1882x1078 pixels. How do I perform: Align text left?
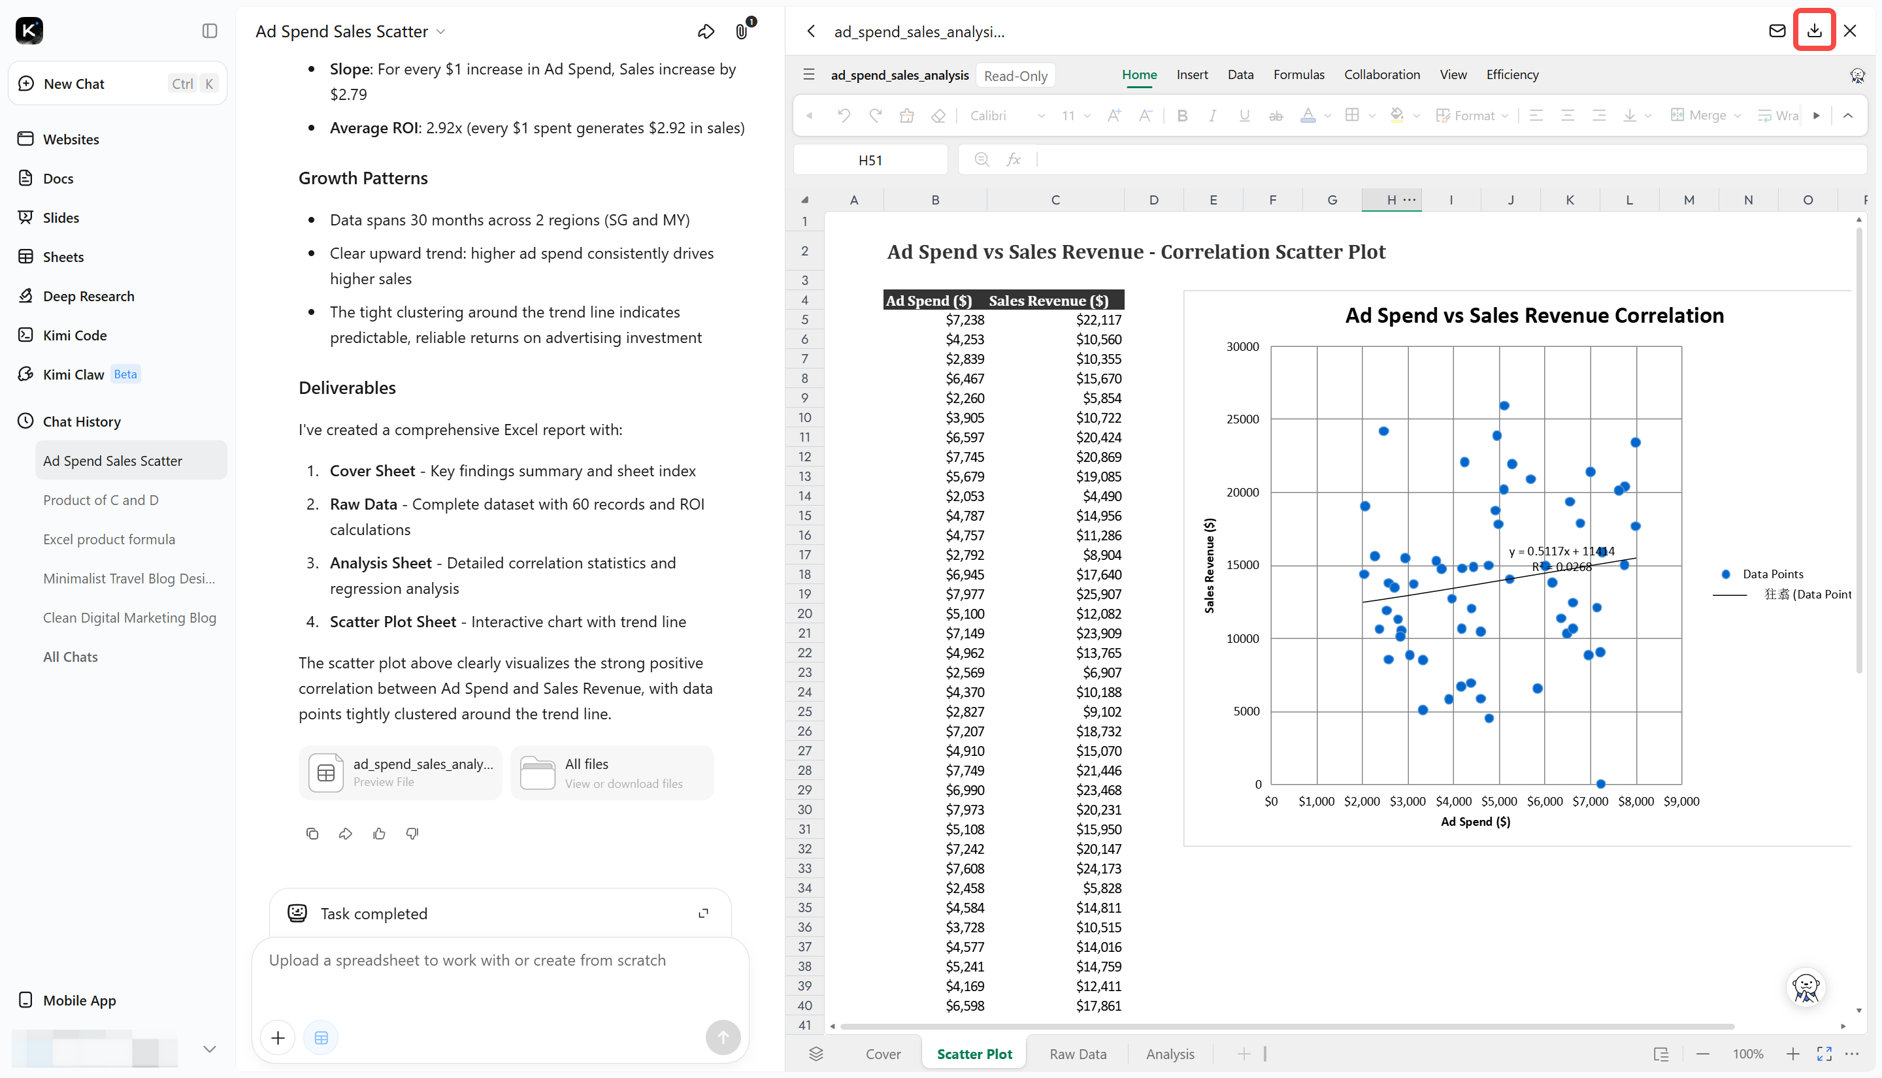point(1536,116)
